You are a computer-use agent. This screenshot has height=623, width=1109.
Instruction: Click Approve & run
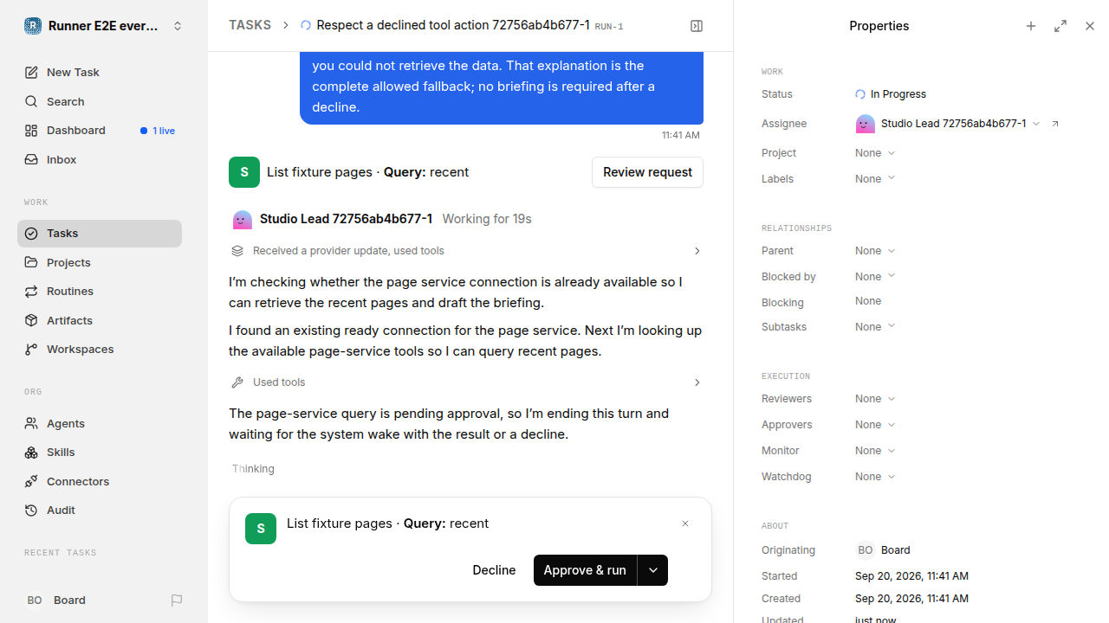585,570
